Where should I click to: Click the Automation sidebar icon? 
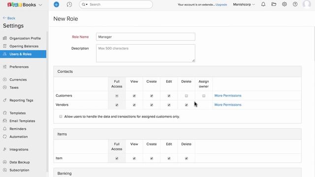pyautogui.click(x=5, y=137)
